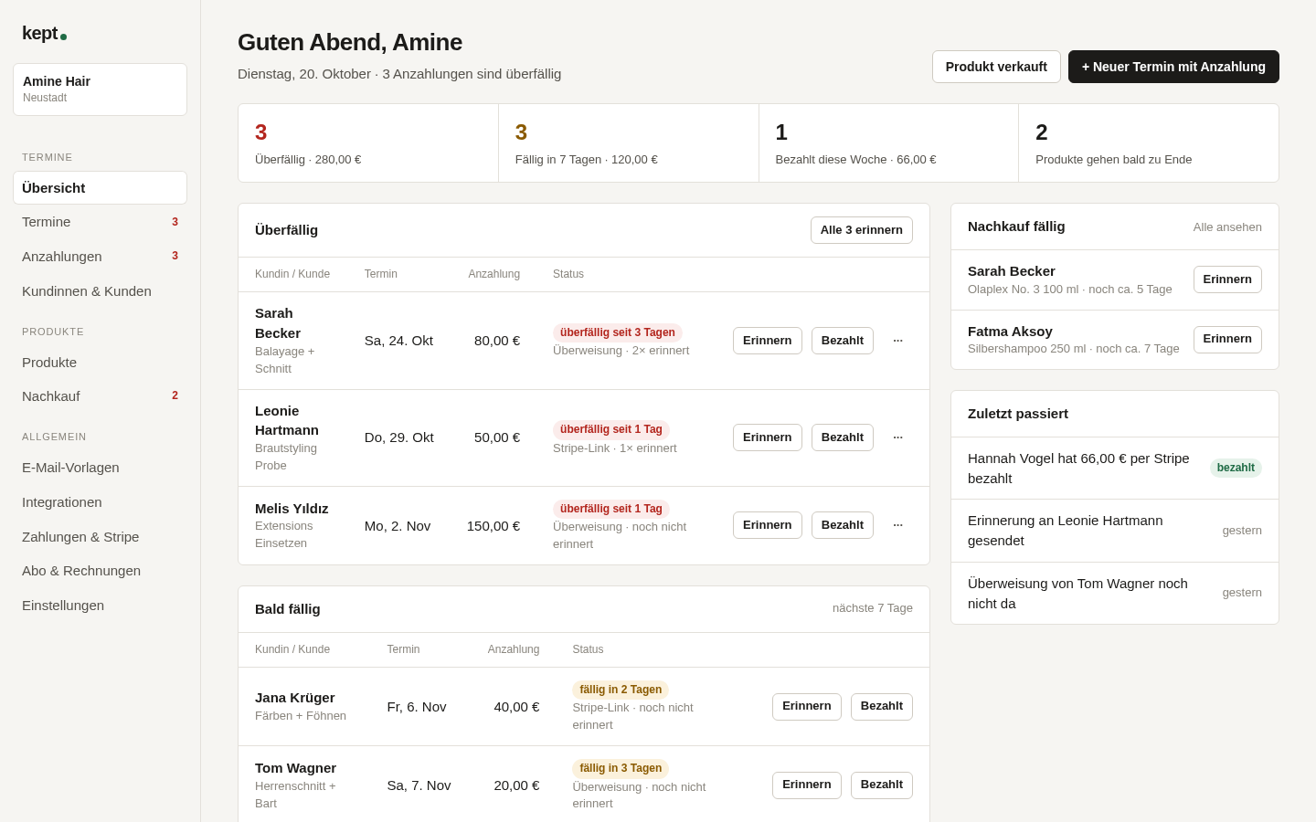Open Kundinnen & Kunden section
The height and width of the screenshot is (822, 1316).
pos(100,291)
